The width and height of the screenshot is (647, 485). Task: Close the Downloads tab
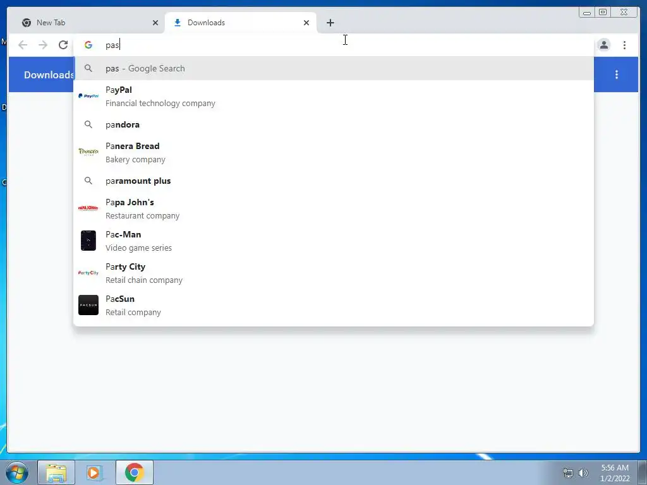(306, 23)
